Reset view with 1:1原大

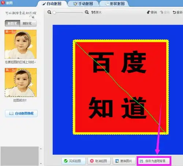[96, 12]
